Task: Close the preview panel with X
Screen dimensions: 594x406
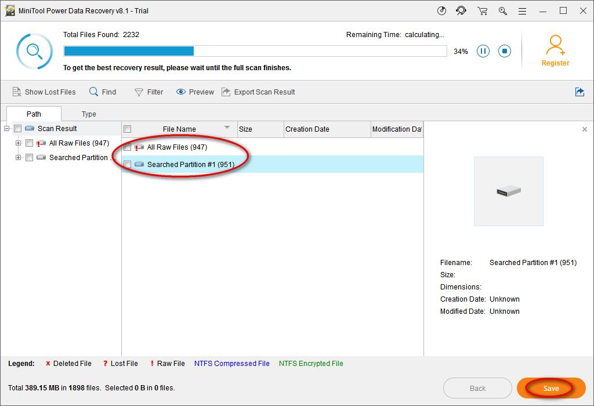Action: [x=585, y=129]
